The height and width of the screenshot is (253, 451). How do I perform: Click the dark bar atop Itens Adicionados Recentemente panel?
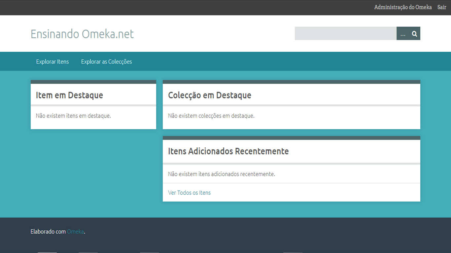(x=291, y=138)
